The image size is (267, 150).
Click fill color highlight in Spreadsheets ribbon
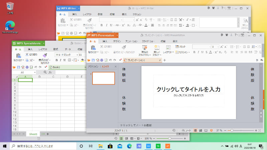coord(82,60)
